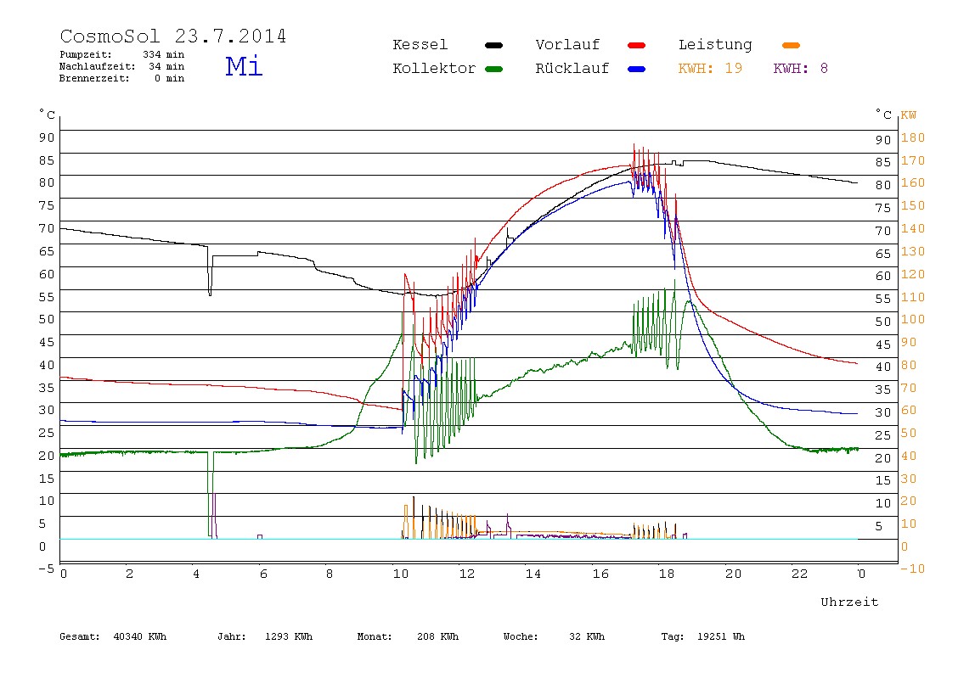Screen dimensions: 975x689
Task: Click the 'Kollektor' legend label
Action: pos(434,69)
